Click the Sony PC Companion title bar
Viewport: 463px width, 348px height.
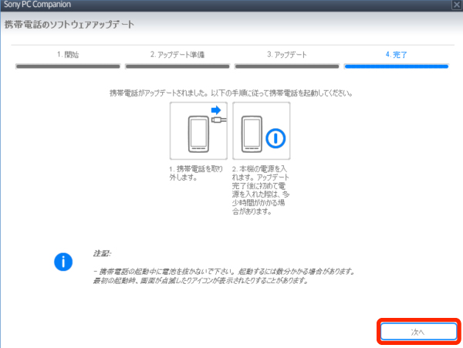(154, 5)
